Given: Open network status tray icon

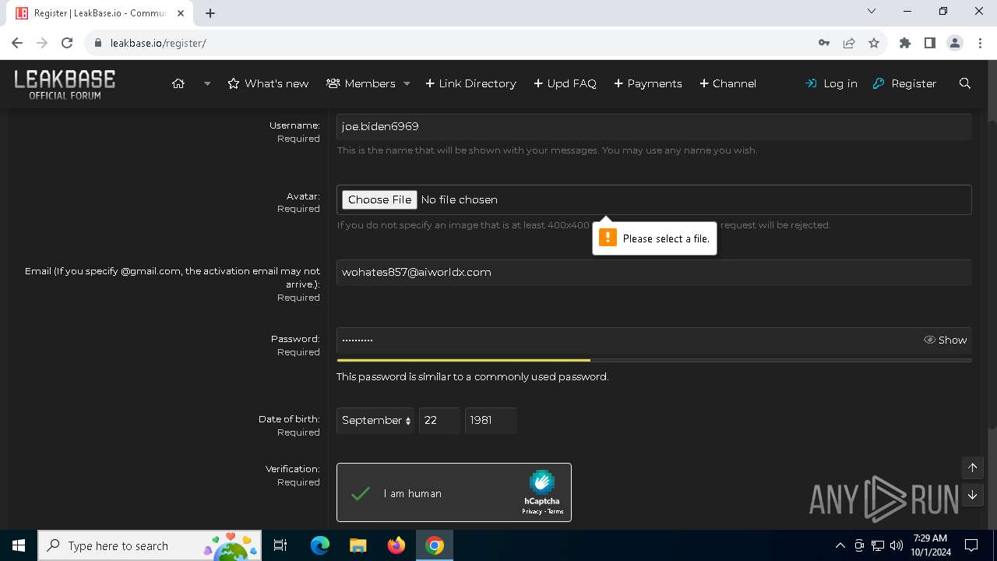Looking at the screenshot, I should pyautogui.click(x=878, y=545).
